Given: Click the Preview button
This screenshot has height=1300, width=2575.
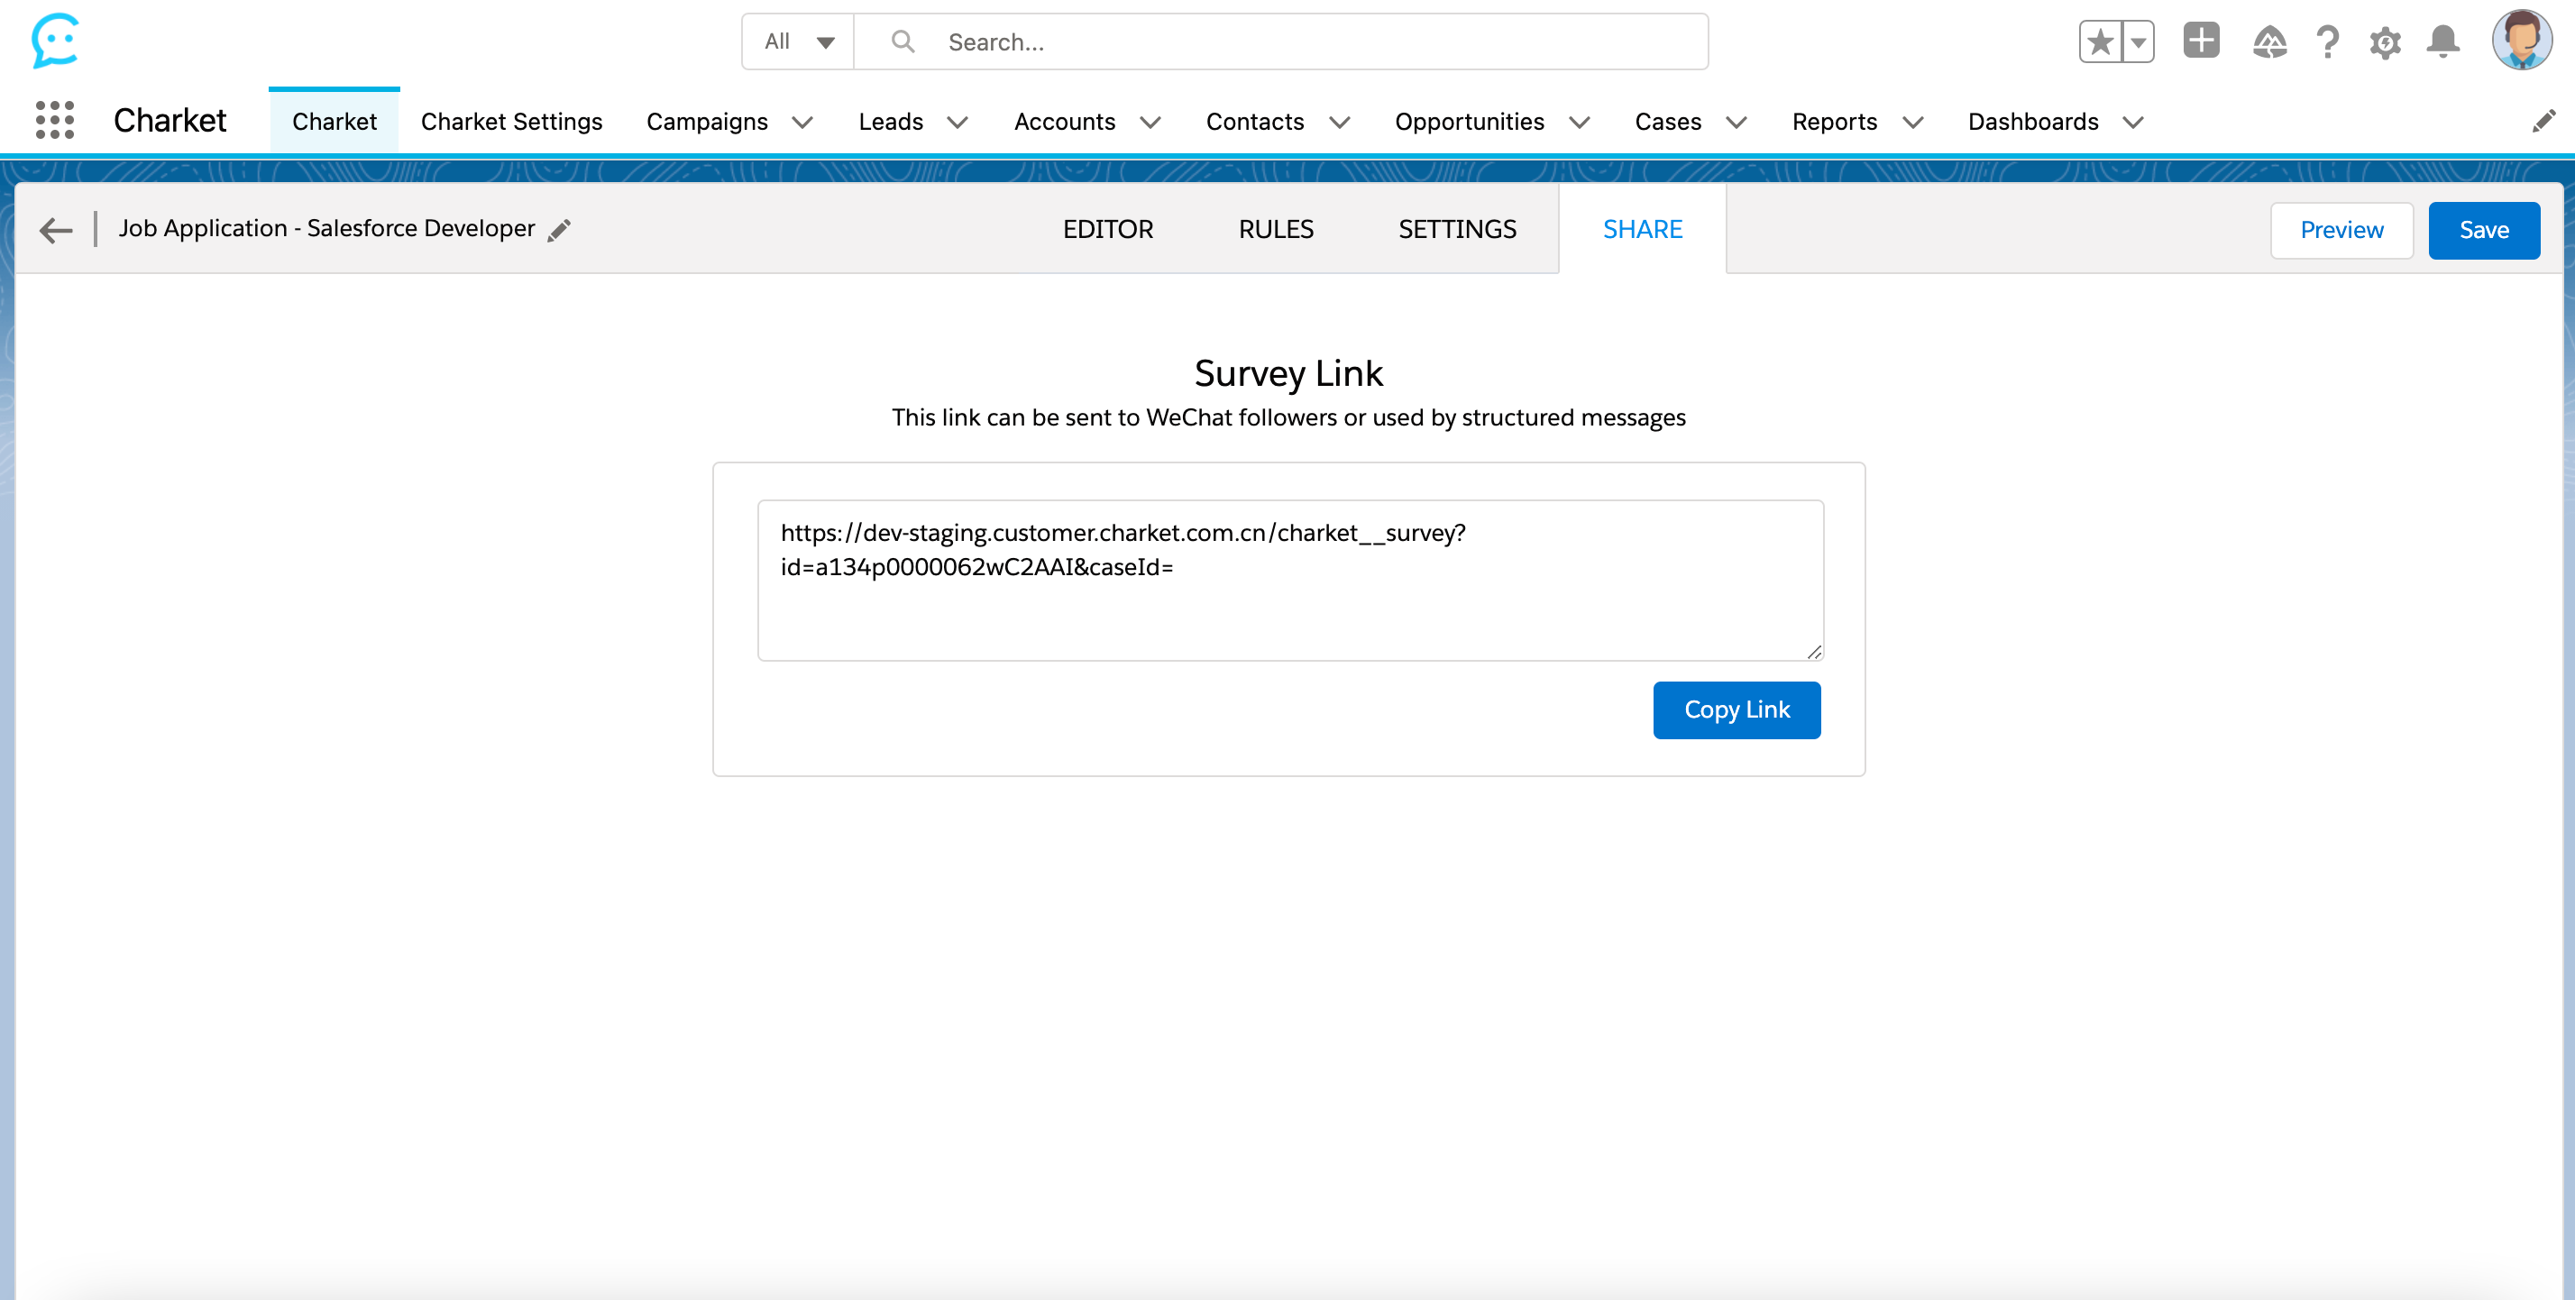Looking at the screenshot, I should pos(2341,230).
